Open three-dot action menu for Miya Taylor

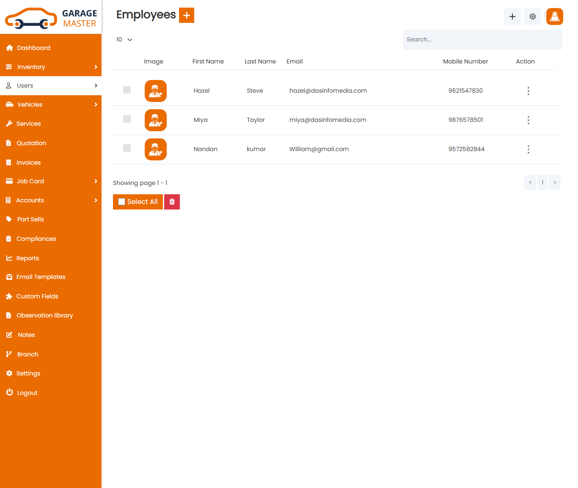tap(528, 120)
